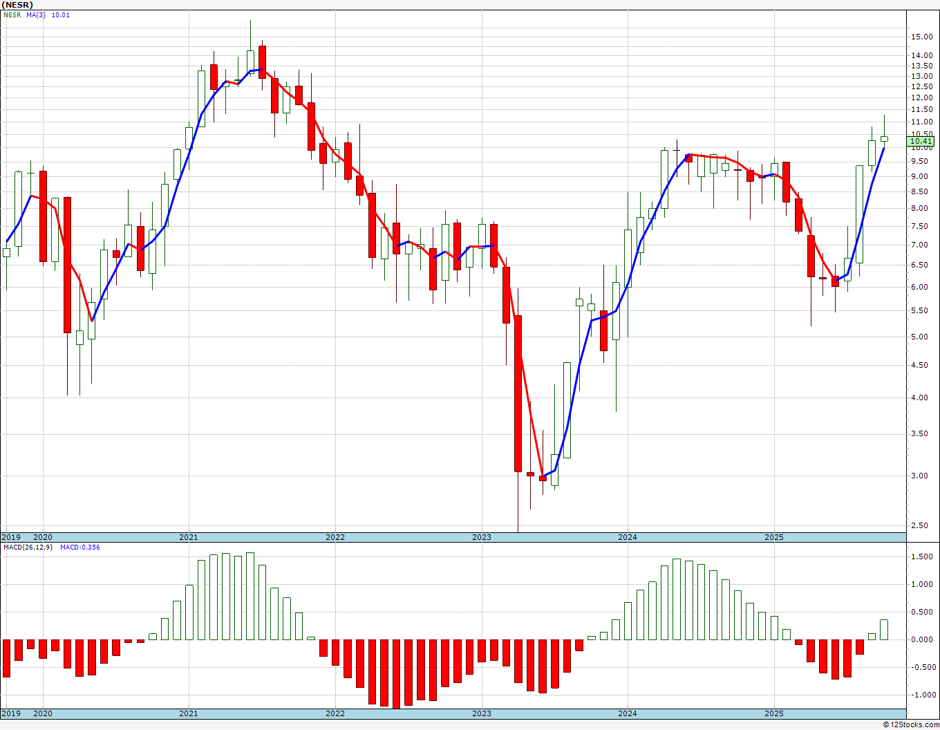Click the MACD(26,12,9) indicator label
This screenshot has width=940, height=730.
pos(28,547)
